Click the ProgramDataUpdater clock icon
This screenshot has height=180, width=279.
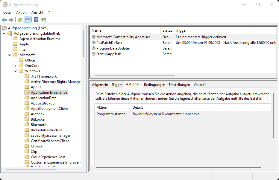pyautogui.click(x=93, y=48)
